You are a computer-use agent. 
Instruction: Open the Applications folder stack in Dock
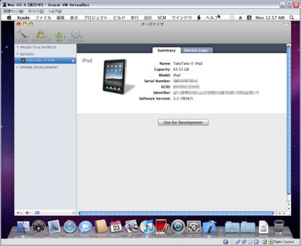pyautogui.click(x=232, y=227)
